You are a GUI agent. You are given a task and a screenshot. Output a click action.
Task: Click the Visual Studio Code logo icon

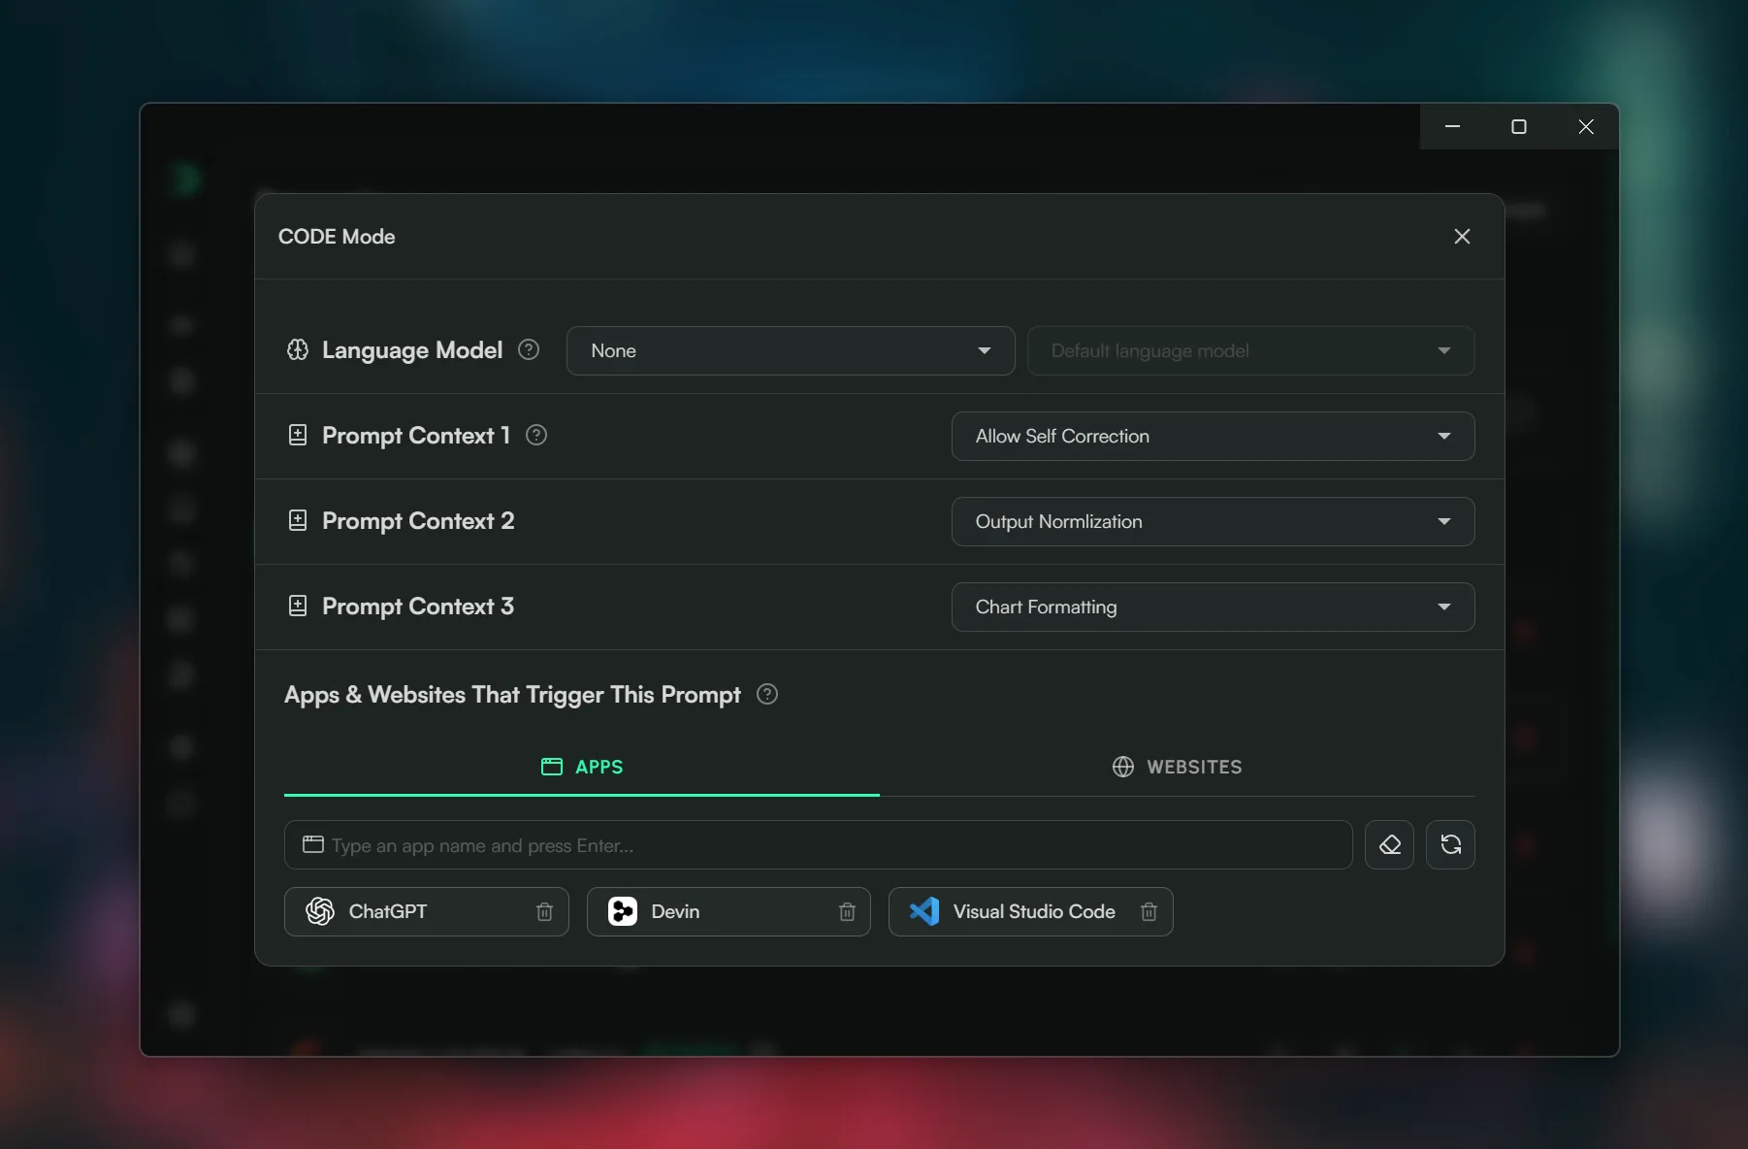pos(924,911)
